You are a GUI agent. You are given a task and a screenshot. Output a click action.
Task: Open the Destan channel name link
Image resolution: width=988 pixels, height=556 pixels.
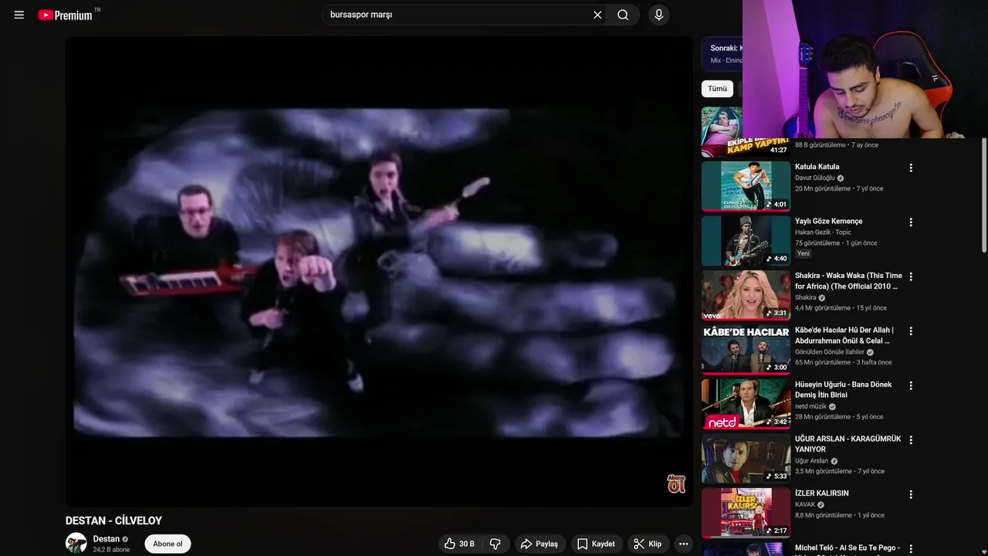point(107,539)
